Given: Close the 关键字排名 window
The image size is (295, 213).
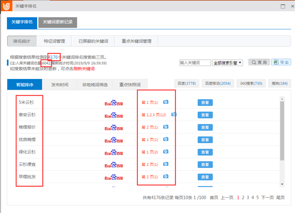Looking at the screenshot, I should (x=292, y=6).
